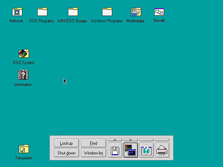Open the Multimedia folder icon

pos(136,11)
